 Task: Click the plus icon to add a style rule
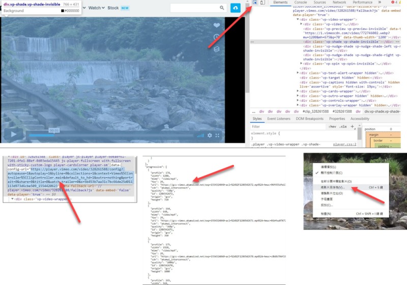coord(352,126)
